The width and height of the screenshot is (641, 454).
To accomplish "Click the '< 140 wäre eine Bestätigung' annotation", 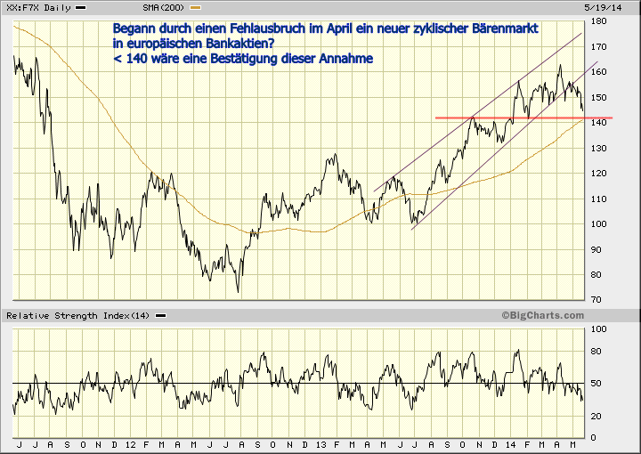I will click(243, 59).
